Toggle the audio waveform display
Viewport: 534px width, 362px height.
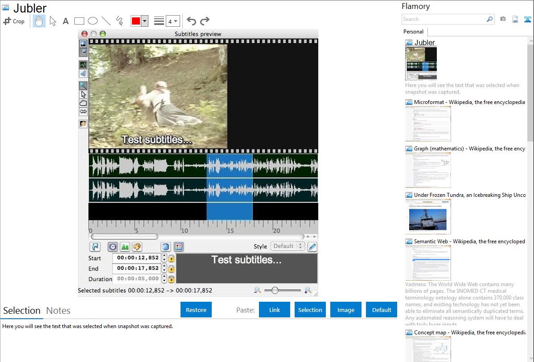pyautogui.click(x=83, y=64)
